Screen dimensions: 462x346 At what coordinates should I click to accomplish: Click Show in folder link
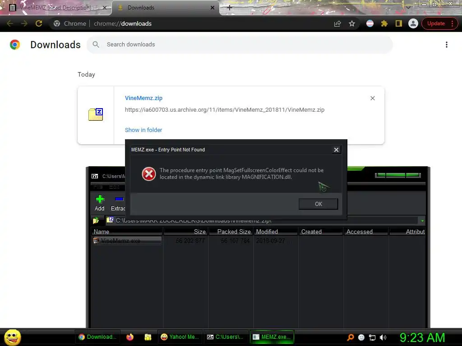[143, 130]
